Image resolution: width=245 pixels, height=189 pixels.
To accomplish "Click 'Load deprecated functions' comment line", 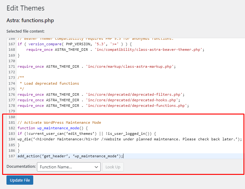I will tap(50, 83).
